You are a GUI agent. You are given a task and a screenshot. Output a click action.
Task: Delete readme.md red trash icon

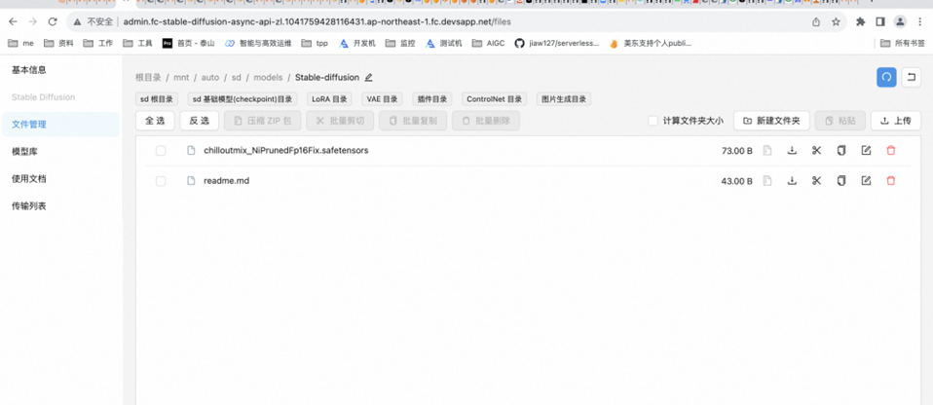891,181
